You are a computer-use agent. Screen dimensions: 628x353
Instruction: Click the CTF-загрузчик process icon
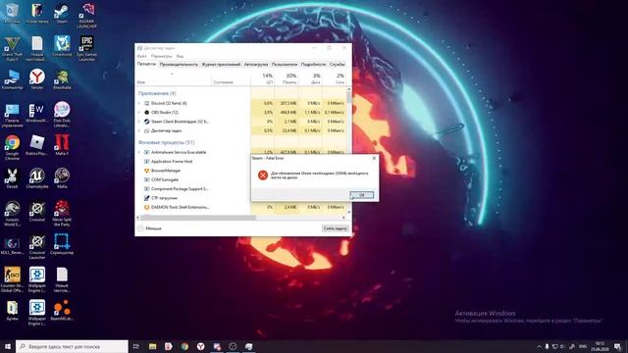[146, 198]
